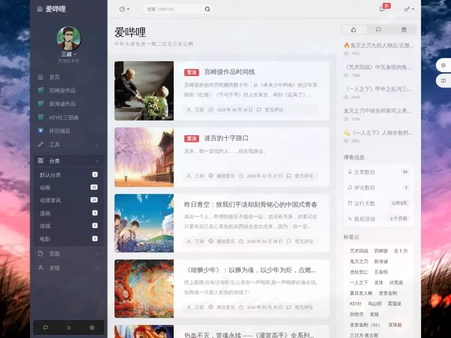This screenshot has height=338, width=451.
Task: Collapse the 分类 category section
Action: coord(68,161)
